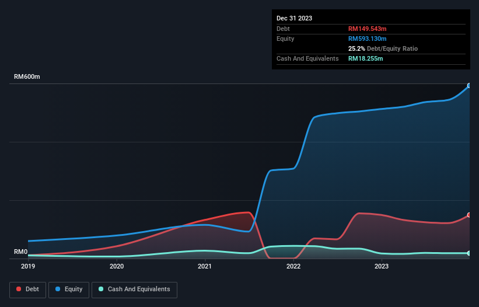
Task: Click the Equity row label in tooltip
Action: 285,39
